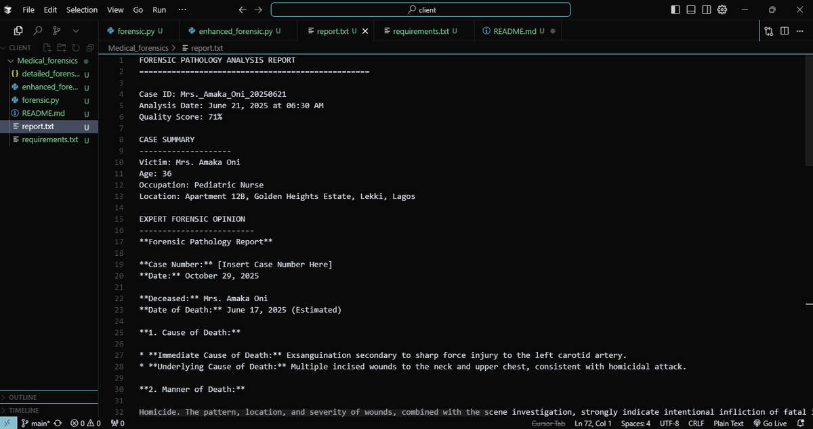Open the Run menu
The width and height of the screenshot is (813, 429).
[159, 9]
